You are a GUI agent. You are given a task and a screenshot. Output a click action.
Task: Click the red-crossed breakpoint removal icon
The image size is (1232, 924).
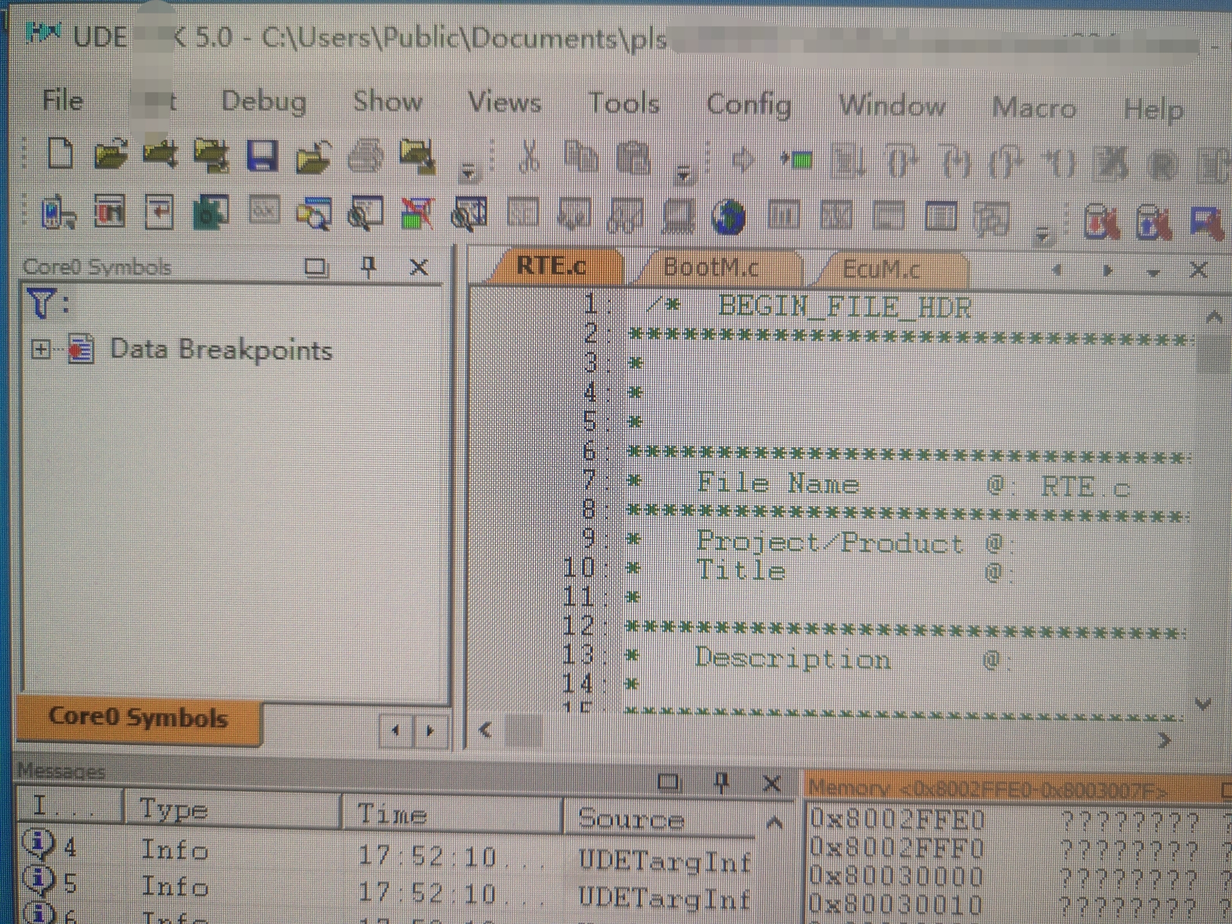coord(417,214)
